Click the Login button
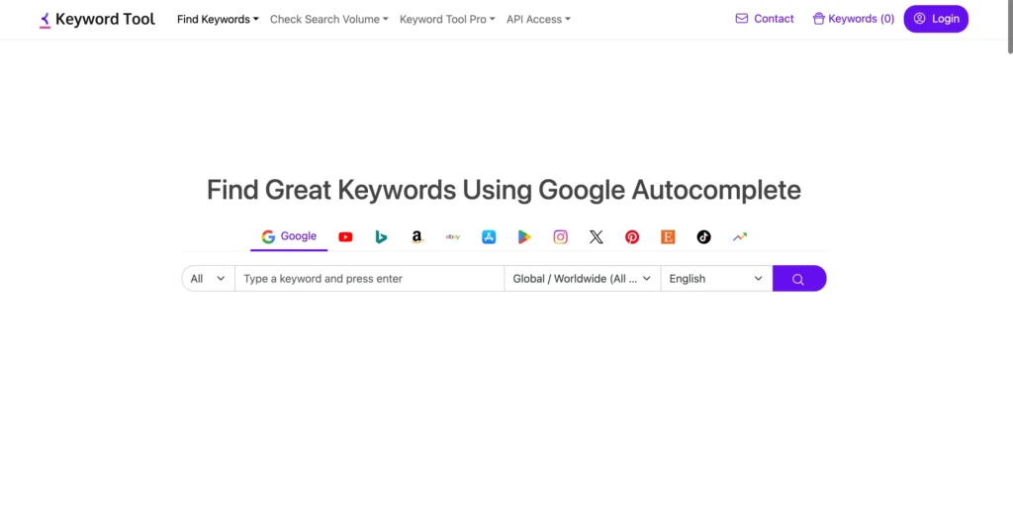The image size is (1013, 527). 936,19
